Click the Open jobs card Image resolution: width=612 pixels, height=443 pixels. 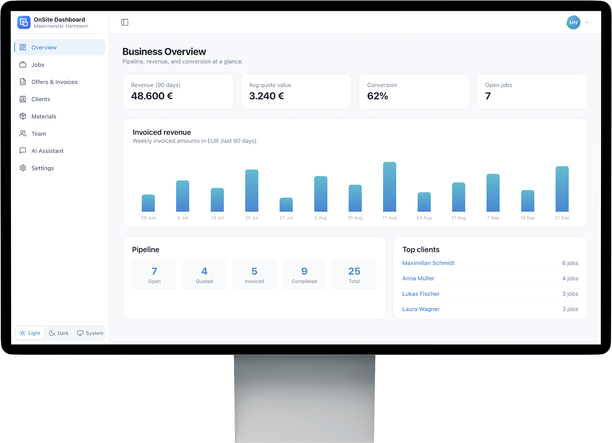pyautogui.click(x=532, y=91)
